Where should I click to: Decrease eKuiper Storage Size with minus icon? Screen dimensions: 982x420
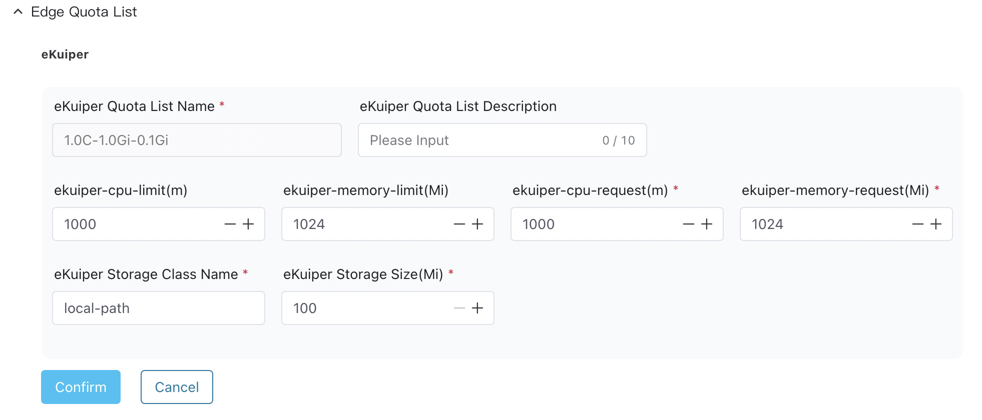point(459,308)
